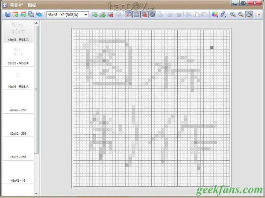
Task: Open the color palette dropdown button
Action: pos(214,14)
